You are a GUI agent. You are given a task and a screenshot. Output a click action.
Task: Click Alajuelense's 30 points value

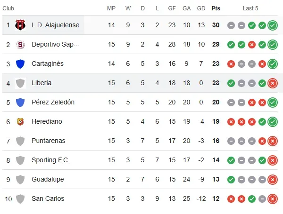point(216,25)
